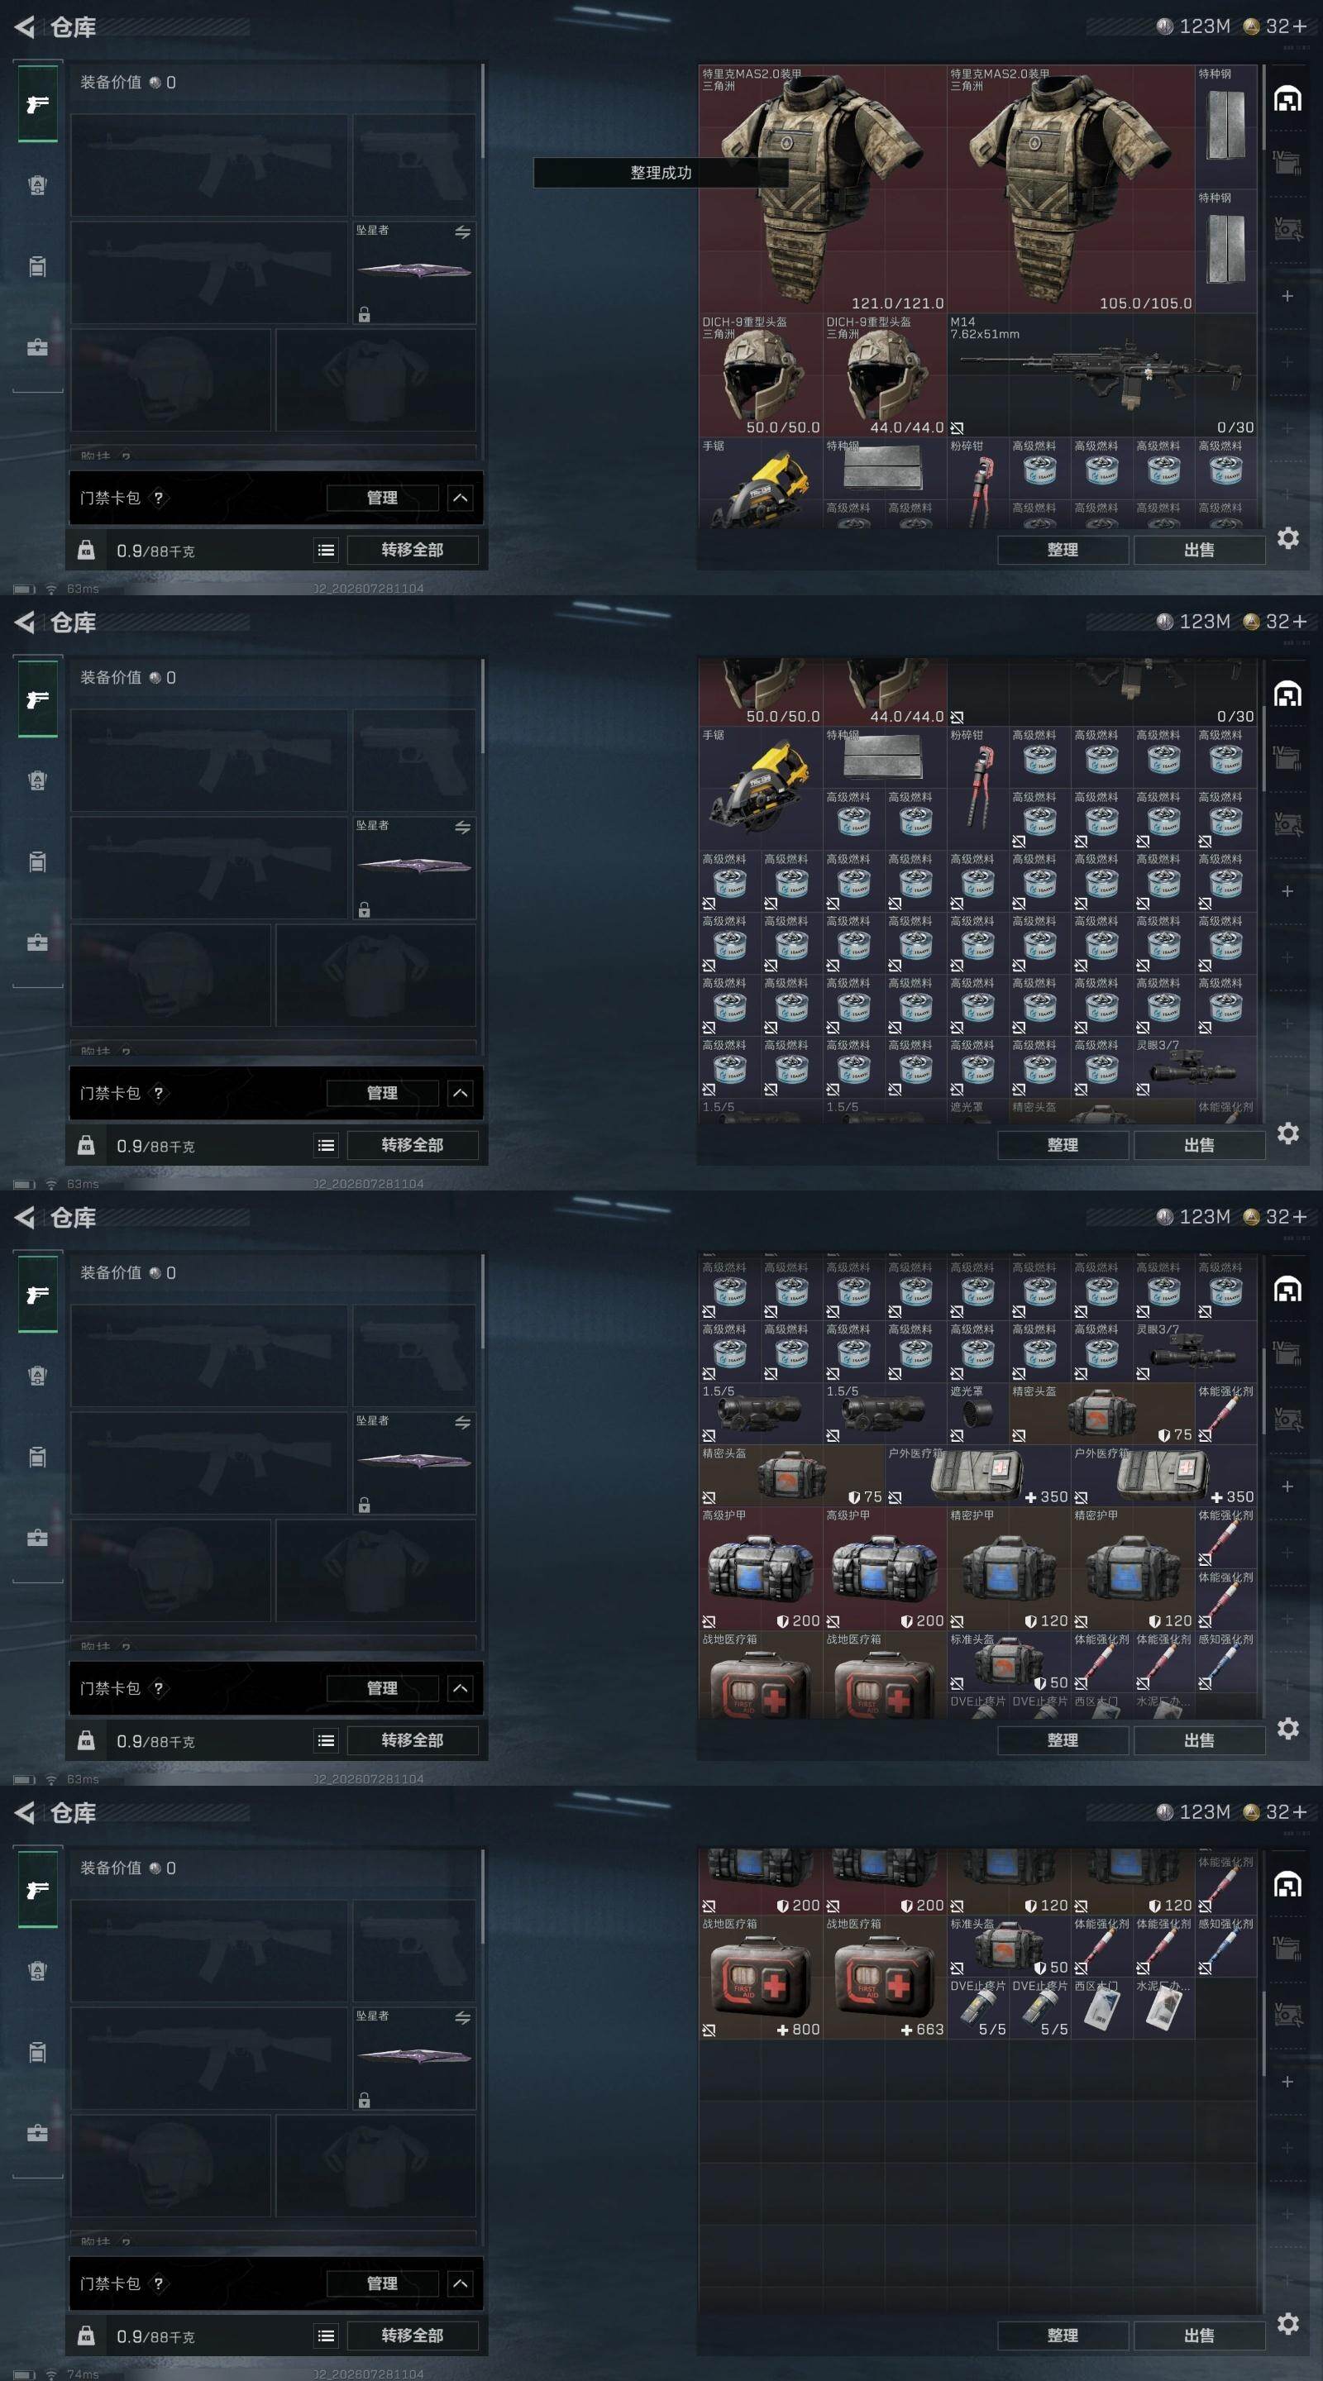Tap the back arrow on the 74ms screen
Screen dimensions: 1323x2381
pyautogui.click(x=25, y=1812)
